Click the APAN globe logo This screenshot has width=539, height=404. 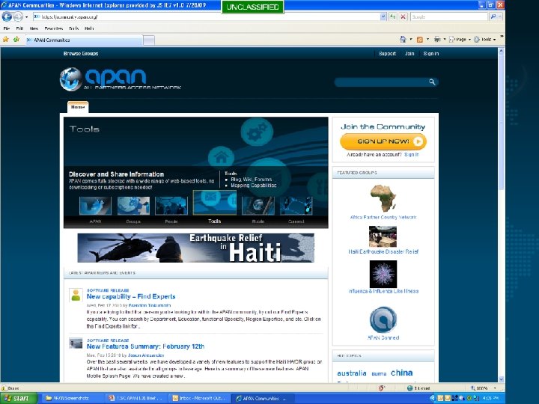70,79
